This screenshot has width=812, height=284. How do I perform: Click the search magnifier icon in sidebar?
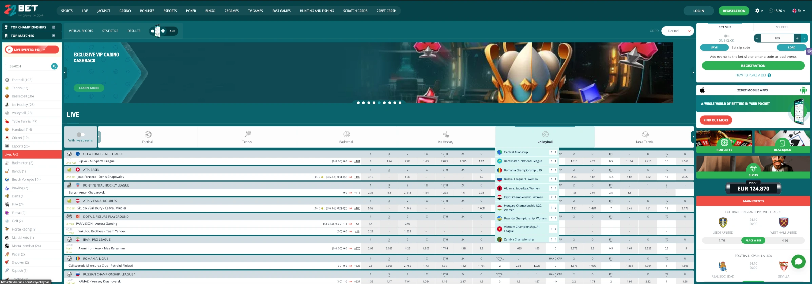(54, 66)
